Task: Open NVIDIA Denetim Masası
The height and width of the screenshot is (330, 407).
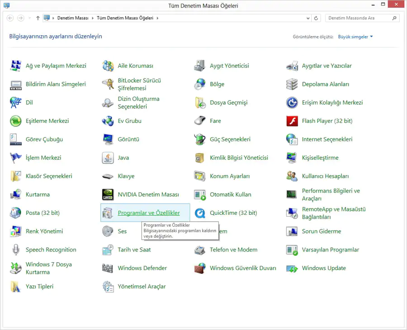Action: pyautogui.click(x=142, y=194)
